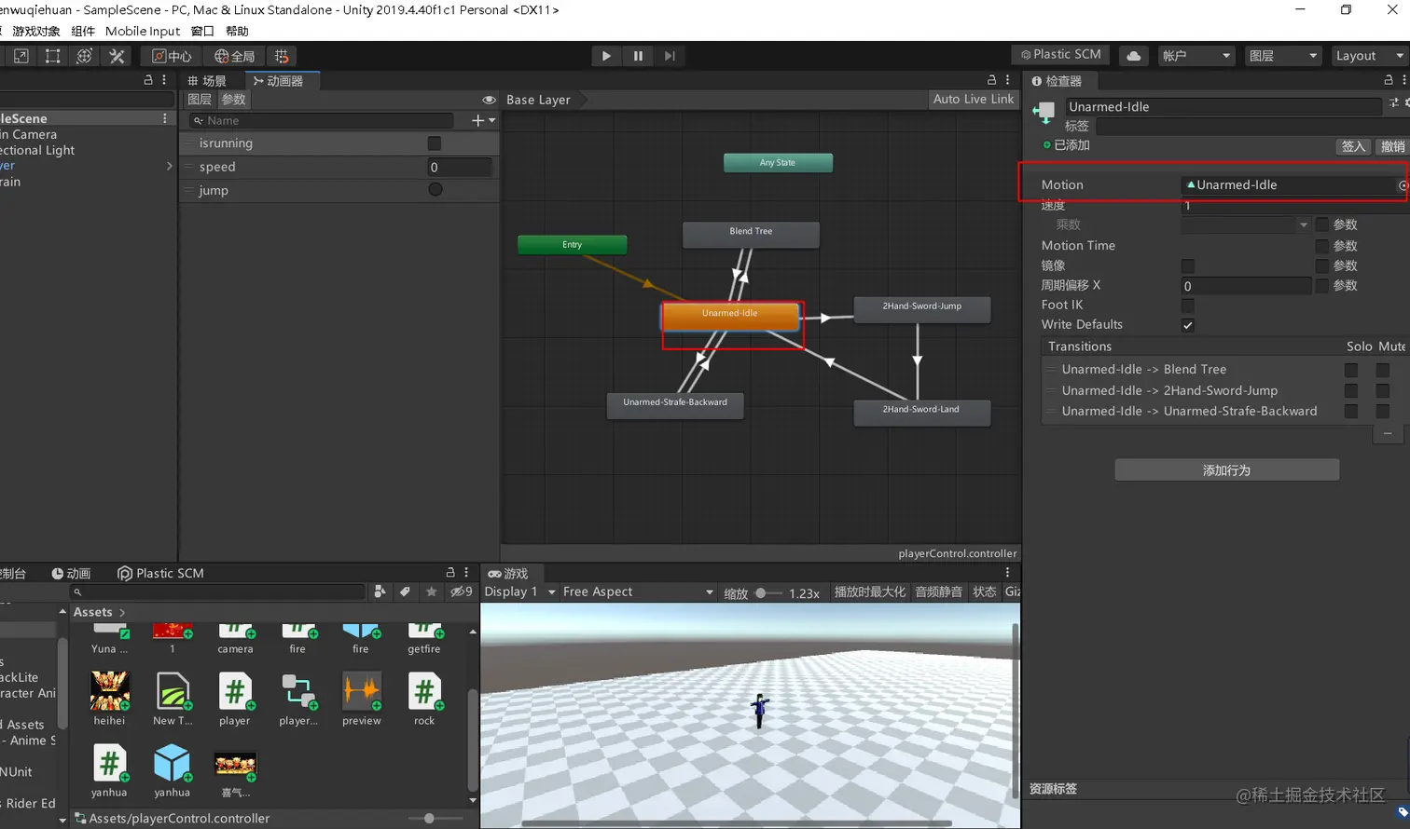Uncheck the Write Defaults checkbox

1188,325
